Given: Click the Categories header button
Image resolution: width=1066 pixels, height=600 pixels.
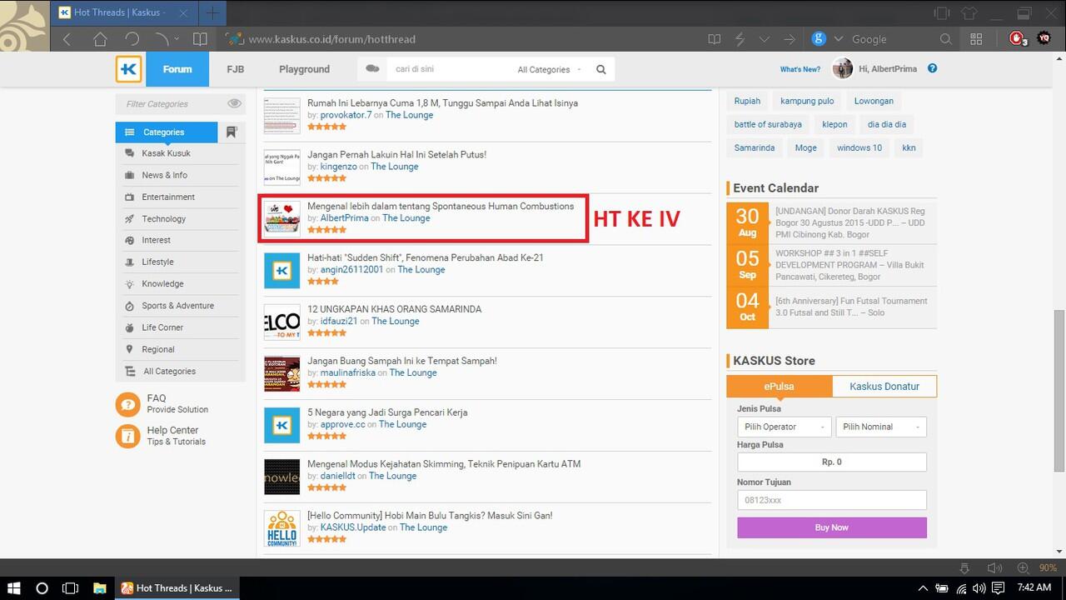Looking at the screenshot, I should point(167,132).
